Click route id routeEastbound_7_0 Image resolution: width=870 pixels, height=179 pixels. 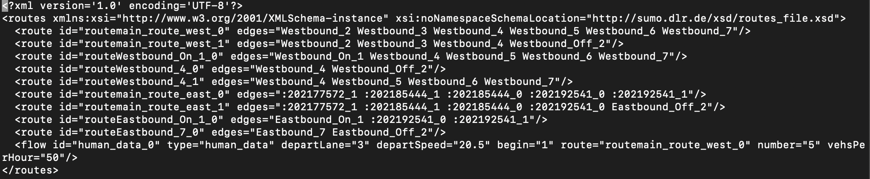[x=142, y=132]
